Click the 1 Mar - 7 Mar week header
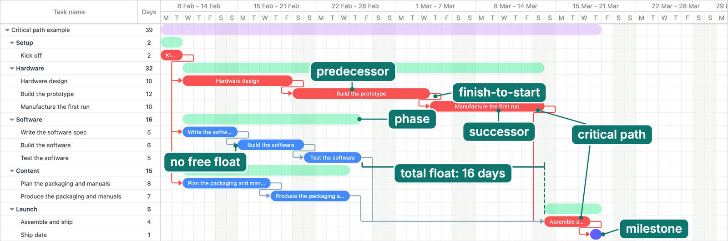The image size is (728, 241). pyautogui.click(x=435, y=6)
